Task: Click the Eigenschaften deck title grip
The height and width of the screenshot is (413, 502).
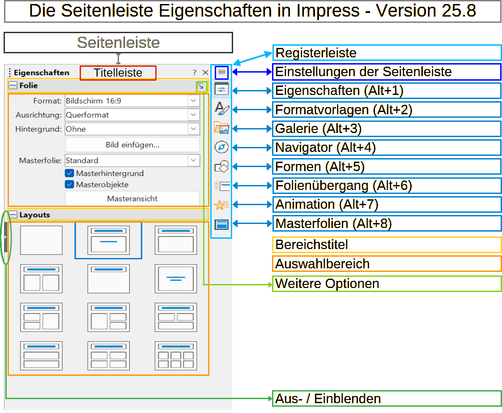Action: click(9, 73)
